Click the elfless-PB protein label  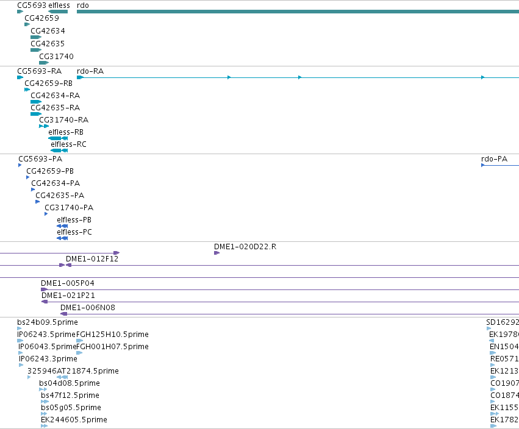click(x=74, y=220)
